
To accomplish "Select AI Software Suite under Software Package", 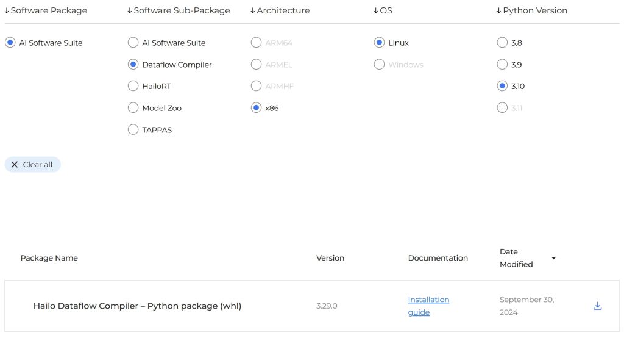I will (10, 43).
